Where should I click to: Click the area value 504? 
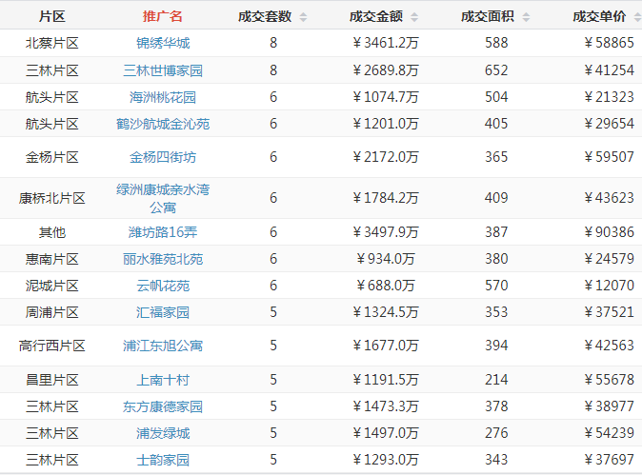[x=496, y=97]
